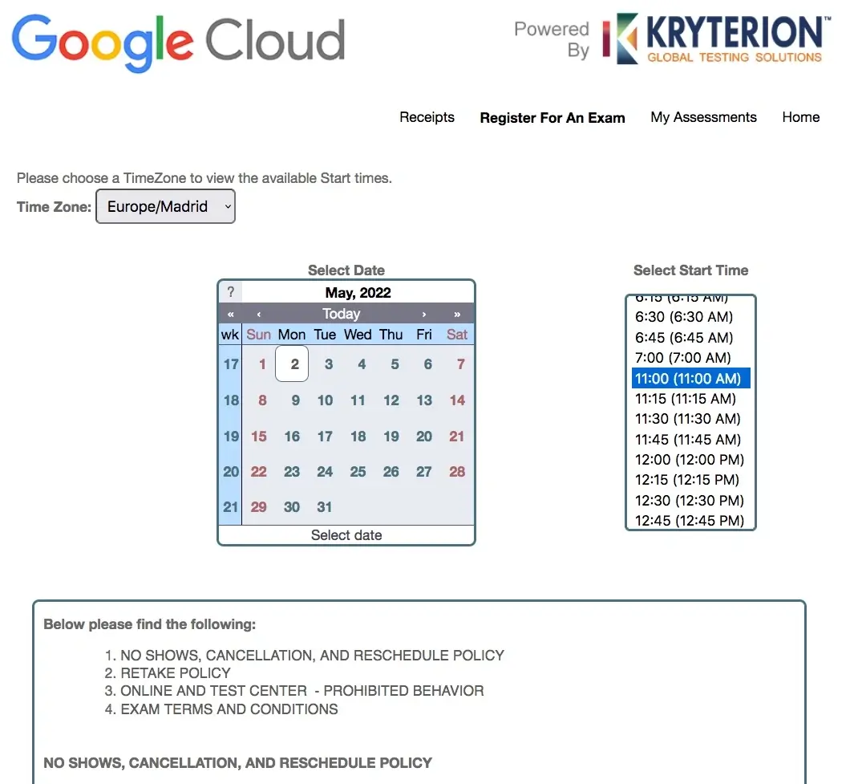Click week number 19 in the calendar
Image resolution: width=854 pixels, height=784 pixels.
[x=229, y=436]
